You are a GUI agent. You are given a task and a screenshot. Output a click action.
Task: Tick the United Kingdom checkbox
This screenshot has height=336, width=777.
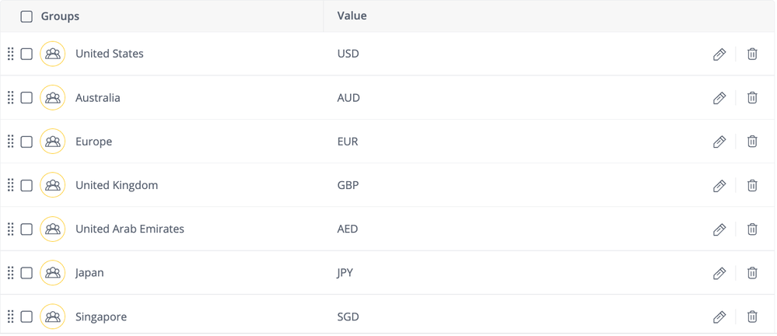coord(26,186)
